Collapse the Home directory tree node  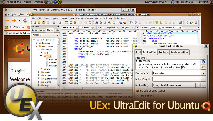pos(34,40)
